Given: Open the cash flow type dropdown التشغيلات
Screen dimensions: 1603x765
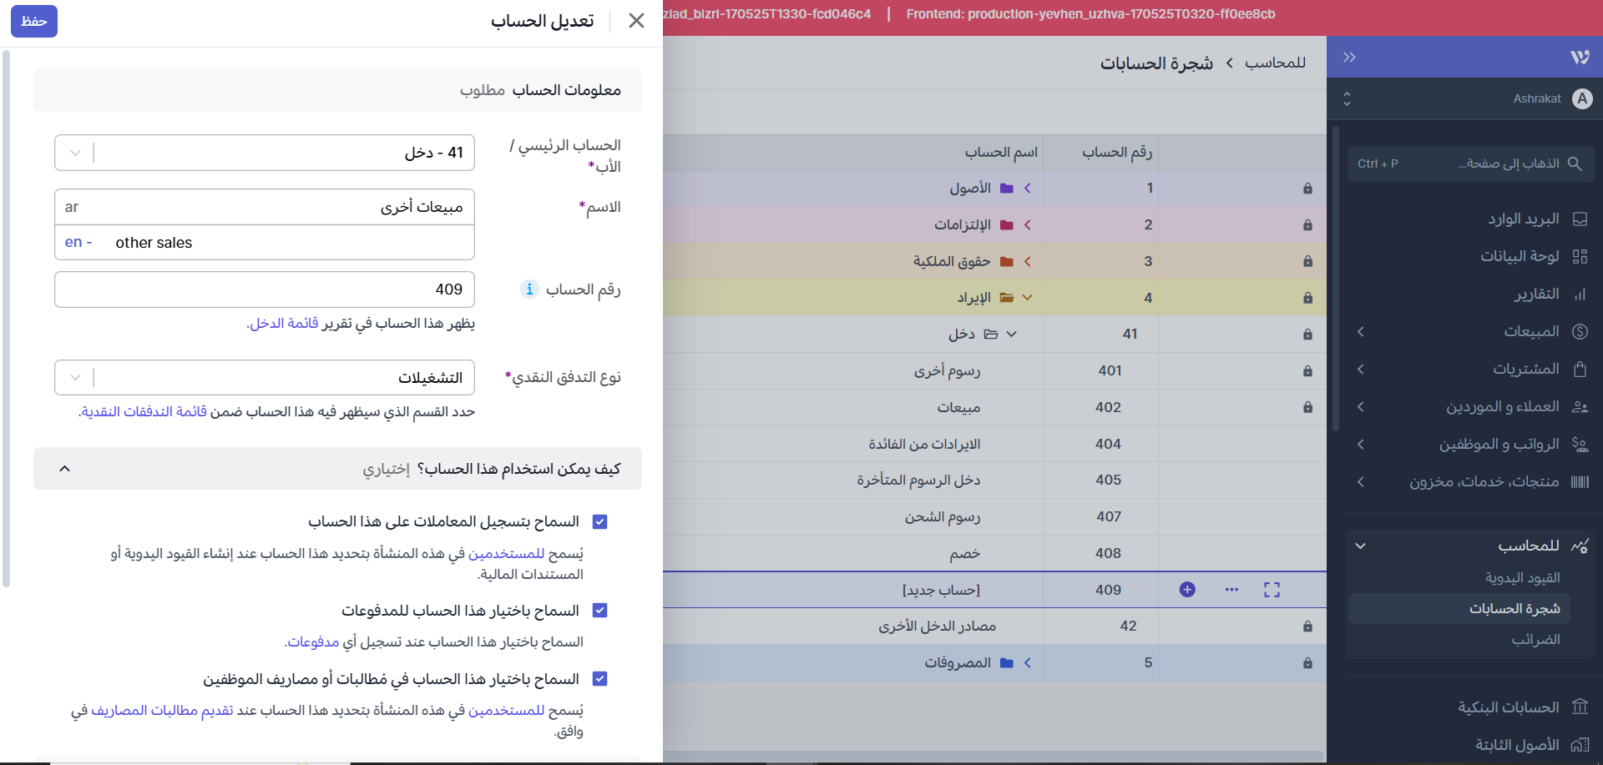Looking at the screenshot, I should coord(76,377).
